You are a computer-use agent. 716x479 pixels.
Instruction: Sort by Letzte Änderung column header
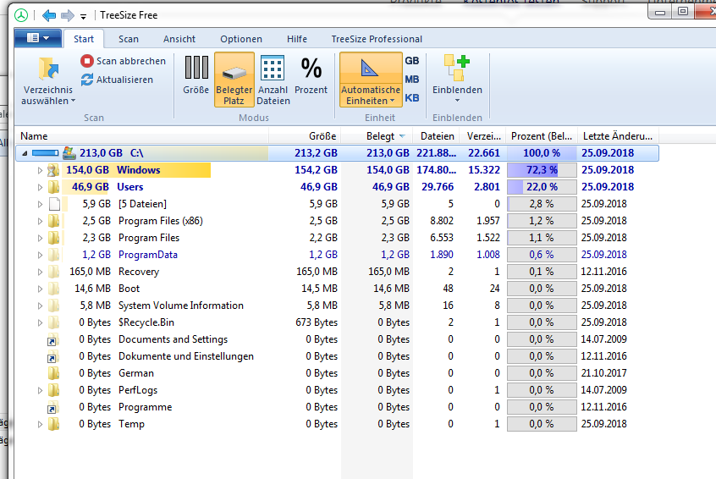[618, 136]
